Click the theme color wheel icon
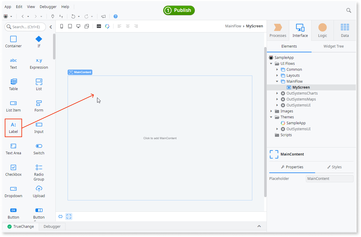 point(107,26)
